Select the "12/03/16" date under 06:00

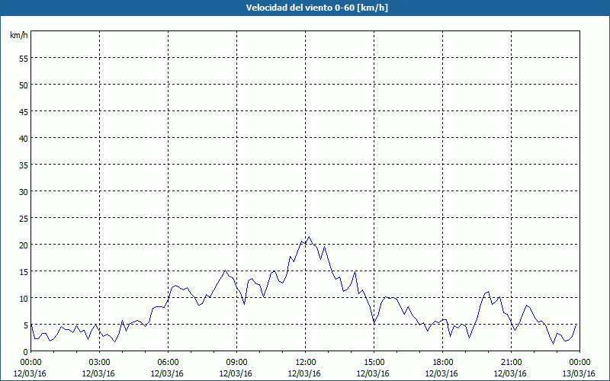[x=167, y=373]
